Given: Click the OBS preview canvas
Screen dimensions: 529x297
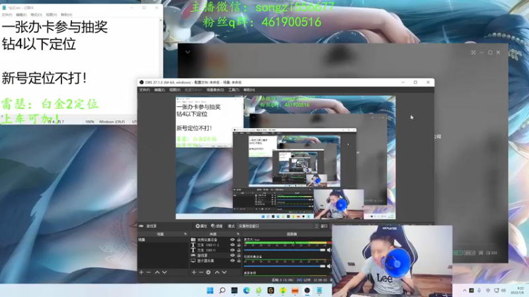Looking at the screenshot, I should [286, 157].
